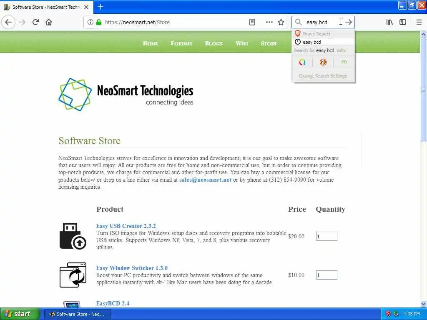Click Software Store taskbar button
Viewport: 427px width, 320px height.
coord(77,314)
